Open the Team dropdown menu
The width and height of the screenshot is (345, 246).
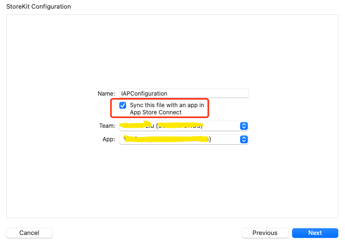[183, 126]
